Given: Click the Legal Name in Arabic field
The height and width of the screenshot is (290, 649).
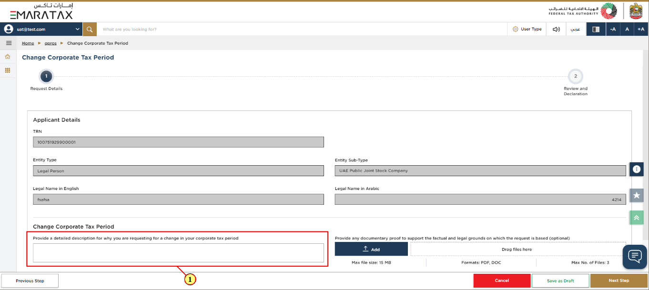Looking at the screenshot, I should tap(480, 199).
